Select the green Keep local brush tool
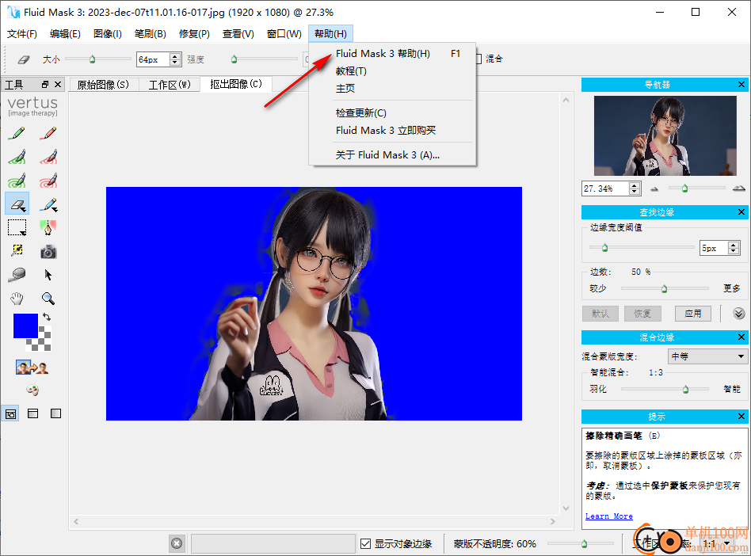751x556 pixels. tap(17, 157)
